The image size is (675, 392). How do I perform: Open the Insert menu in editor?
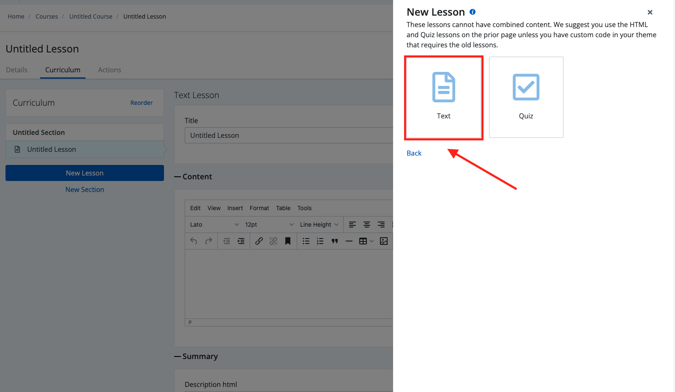click(235, 208)
